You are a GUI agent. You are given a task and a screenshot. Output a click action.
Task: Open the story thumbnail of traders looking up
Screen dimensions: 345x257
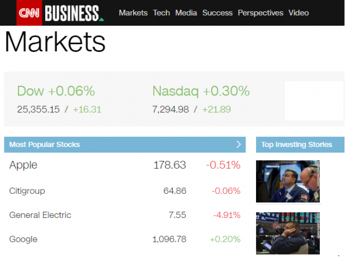(x=288, y=182)
